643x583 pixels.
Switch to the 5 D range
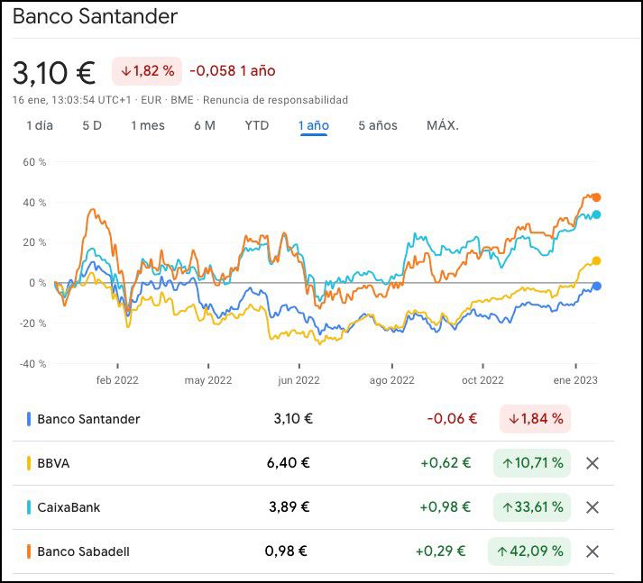click(x=92, y=125)
